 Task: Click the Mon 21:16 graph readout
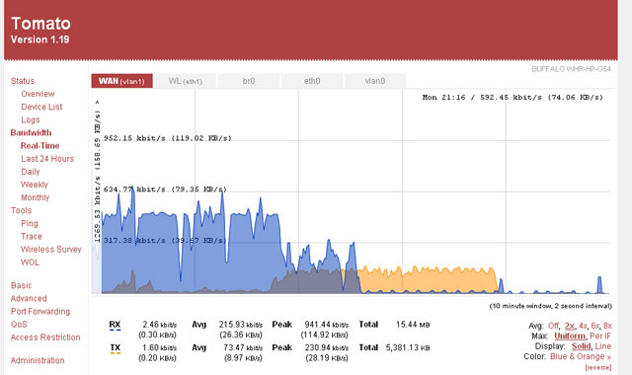tap(513, 97)
